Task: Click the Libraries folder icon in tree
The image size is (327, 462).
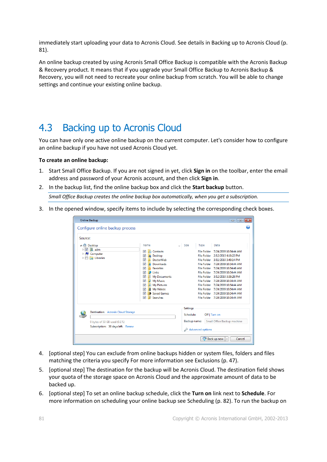Action: tap(92, 258)
